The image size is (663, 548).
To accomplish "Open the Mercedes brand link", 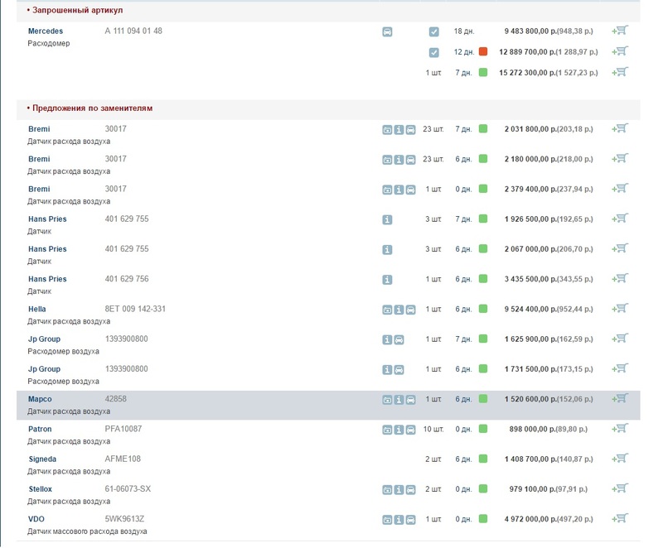I will pyautogui.click(x=46, y=31).
